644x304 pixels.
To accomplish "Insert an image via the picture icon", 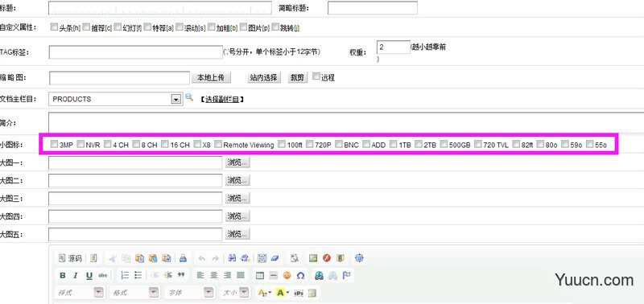I will pos(313,258).
